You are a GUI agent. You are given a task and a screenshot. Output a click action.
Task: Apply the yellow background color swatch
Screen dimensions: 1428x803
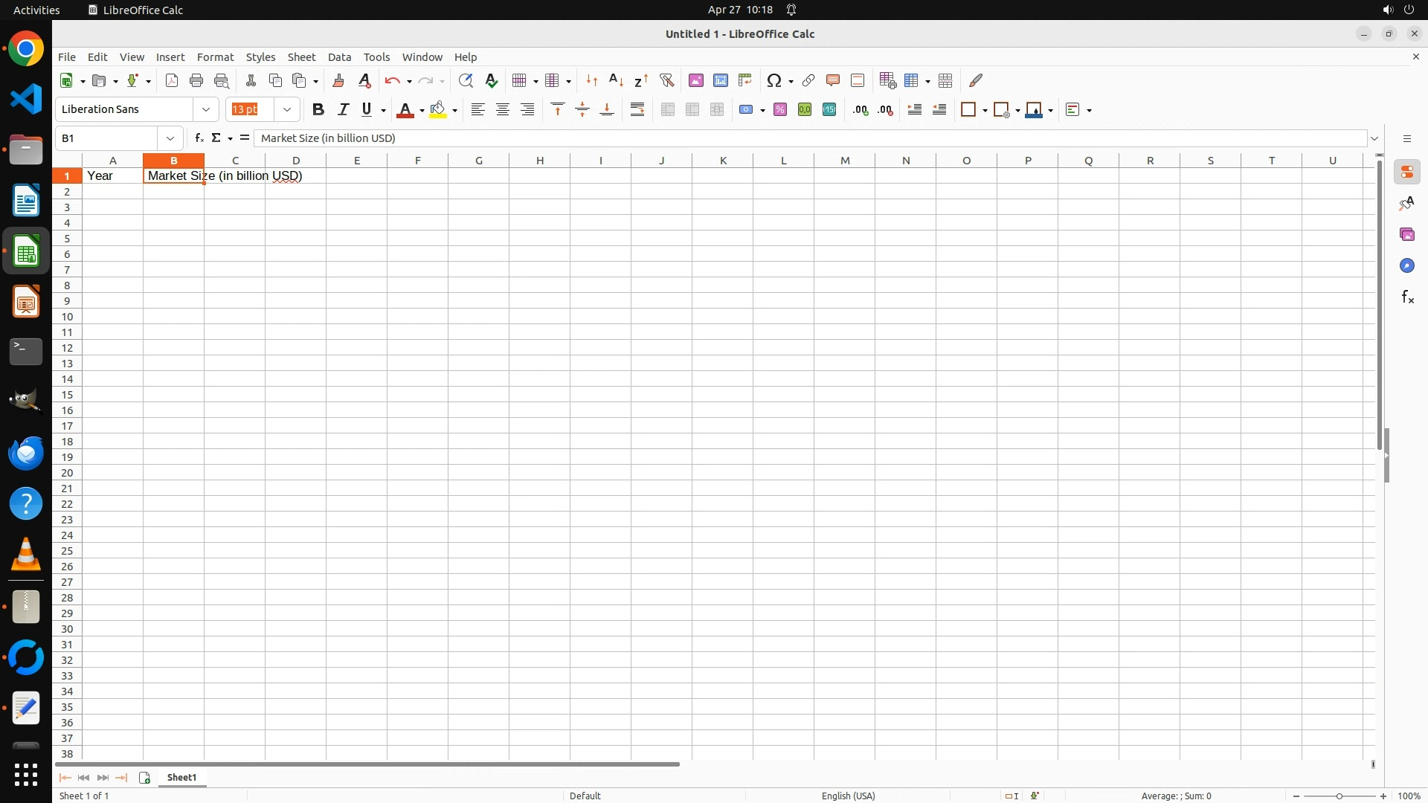pos(438,110)
